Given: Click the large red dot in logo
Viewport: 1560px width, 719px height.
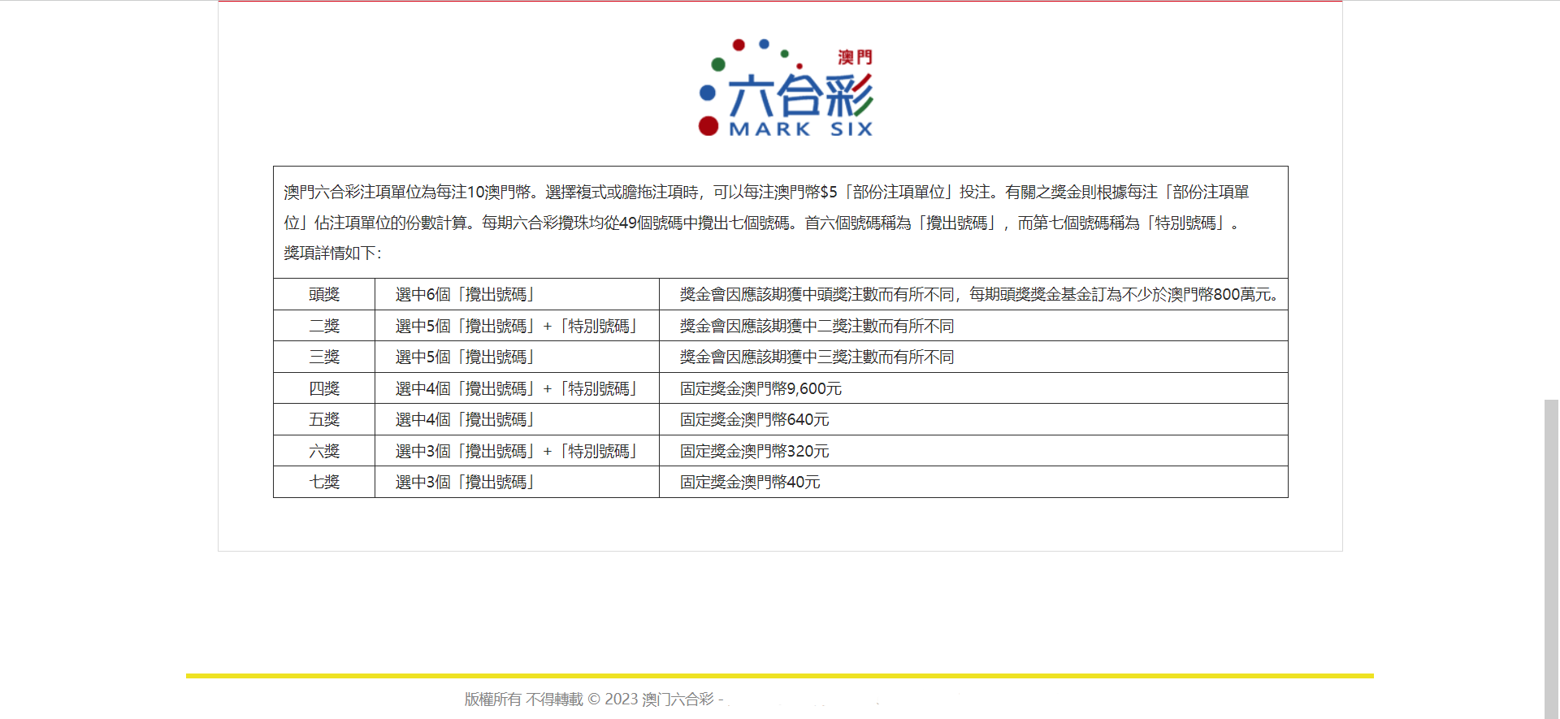Looking at the screenshot, I should coord(708,126).
